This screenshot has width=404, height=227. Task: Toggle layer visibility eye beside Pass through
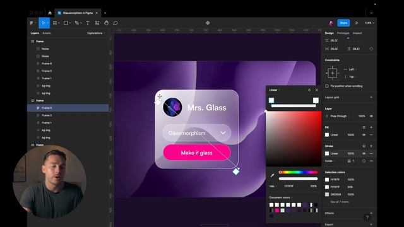coord(371,116)
